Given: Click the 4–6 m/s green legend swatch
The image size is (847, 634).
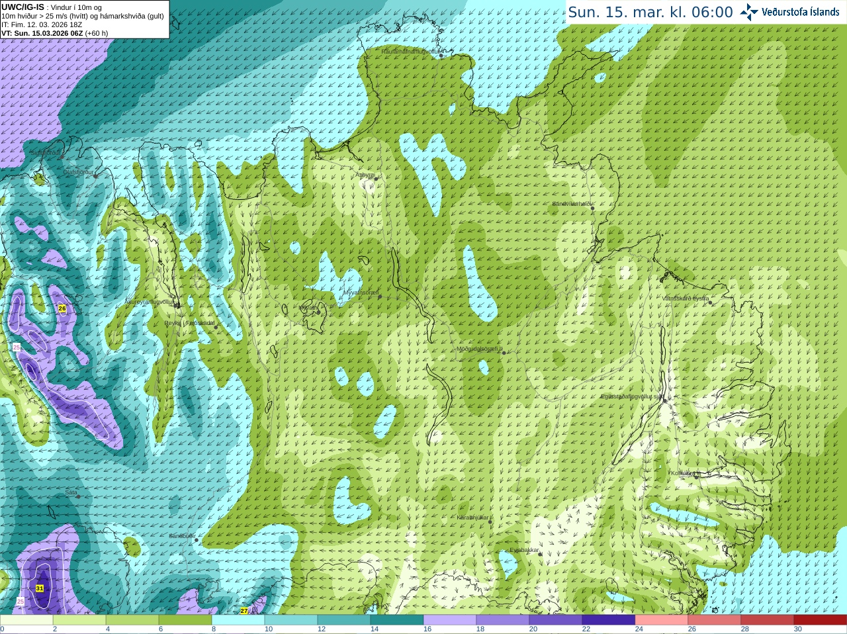Looking at the screenshot, I should [x=132, y=620].
